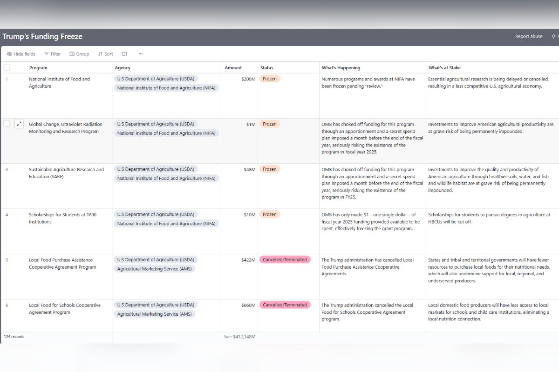The image size is (559, 372).
Task: Open the Group records option
Action: pos(79,54)
